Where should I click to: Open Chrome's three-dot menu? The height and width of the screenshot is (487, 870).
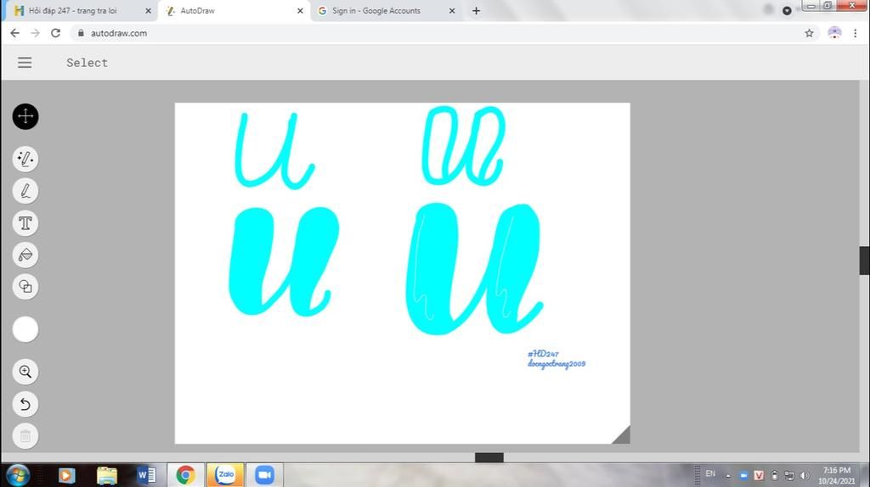855,33
